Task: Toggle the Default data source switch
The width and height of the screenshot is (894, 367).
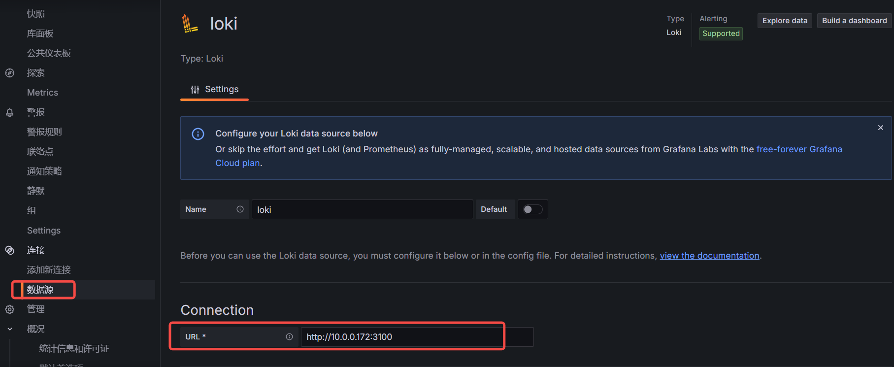Action: (x=532, y=209)
